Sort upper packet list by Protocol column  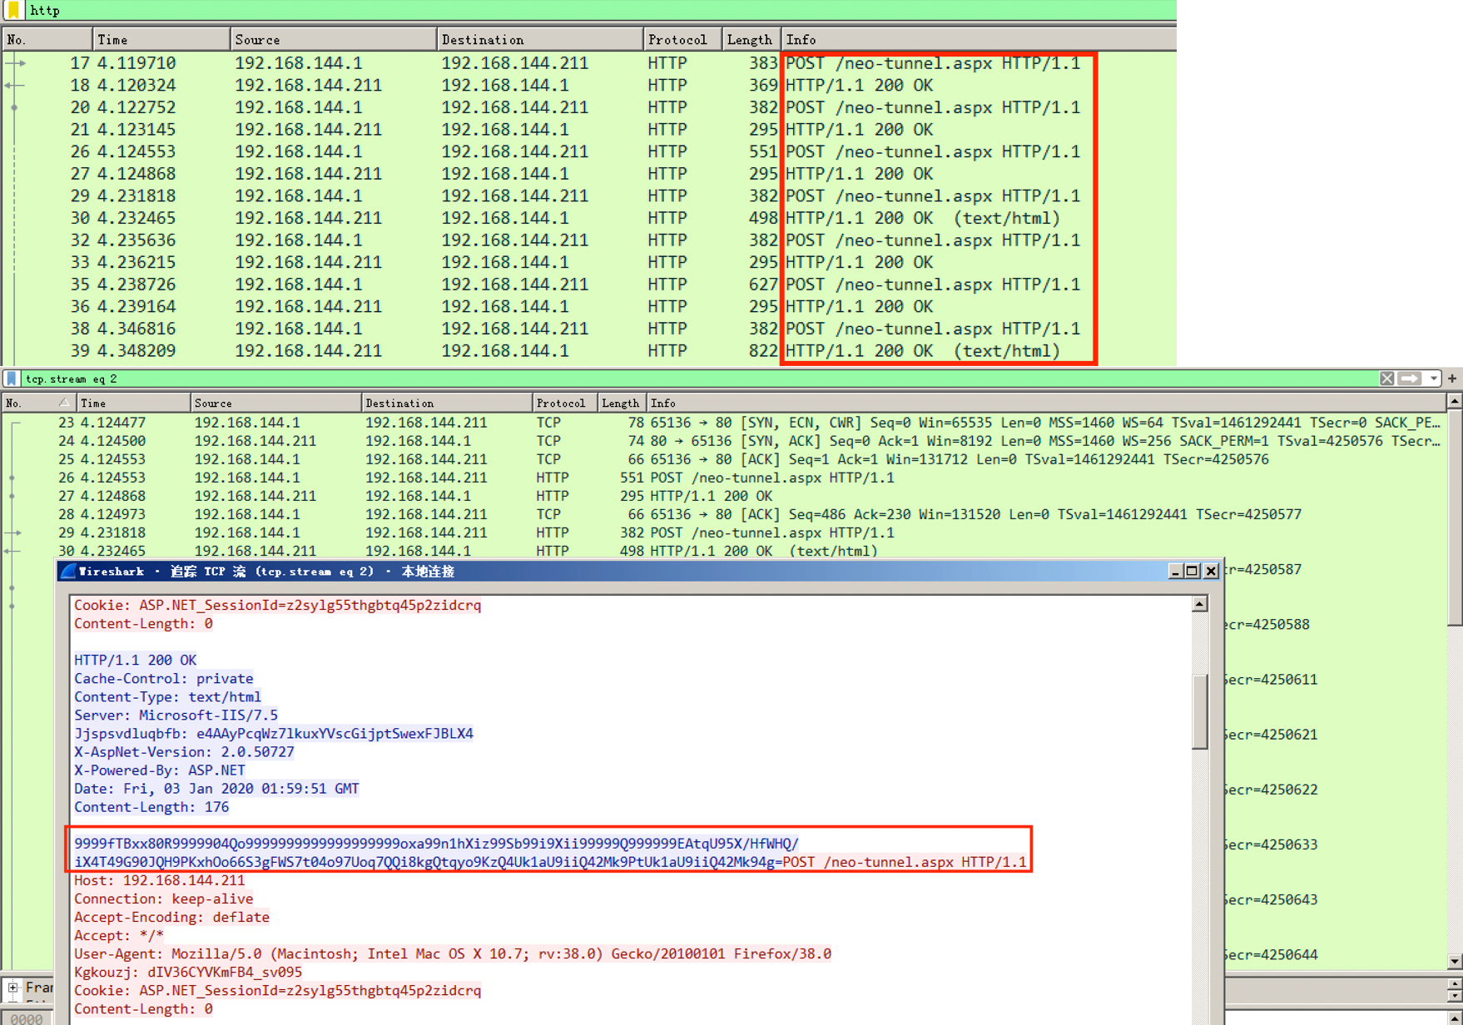click(x=682, y=39)
